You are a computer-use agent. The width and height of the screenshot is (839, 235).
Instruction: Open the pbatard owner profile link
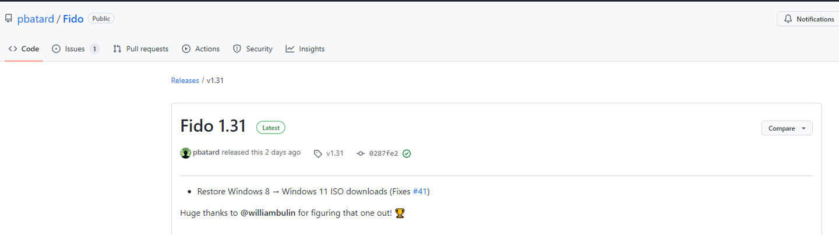(36, 19)
